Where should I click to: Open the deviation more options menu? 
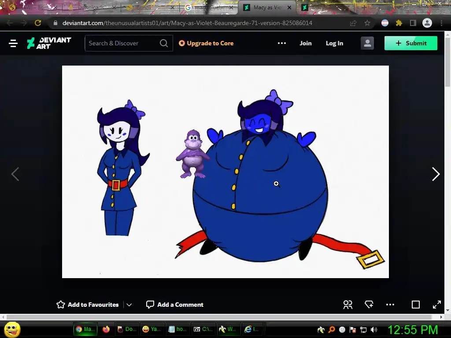pos(390,305)
